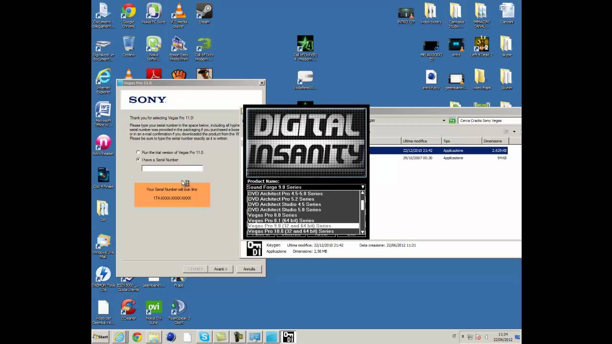The width and height of the screenshot is (612, 344).
Task: Open the Iso folder on desktop
Action: click(x=103, y=211)
